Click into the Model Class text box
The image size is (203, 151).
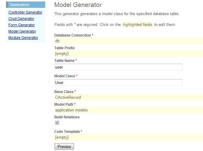pyautogui.click(x=118, y=82)
